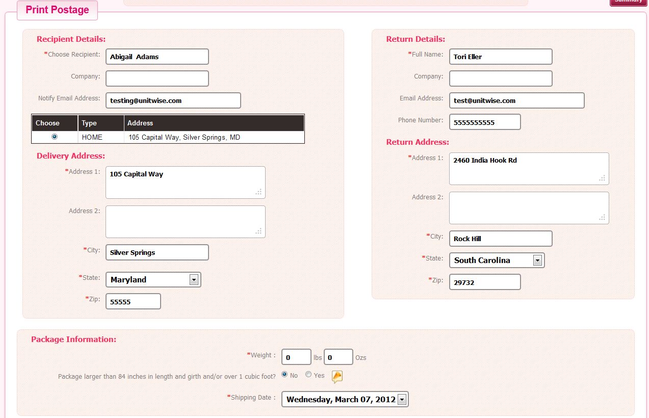
Task: Click the weight Ozs input box
Action: (338, 357)
